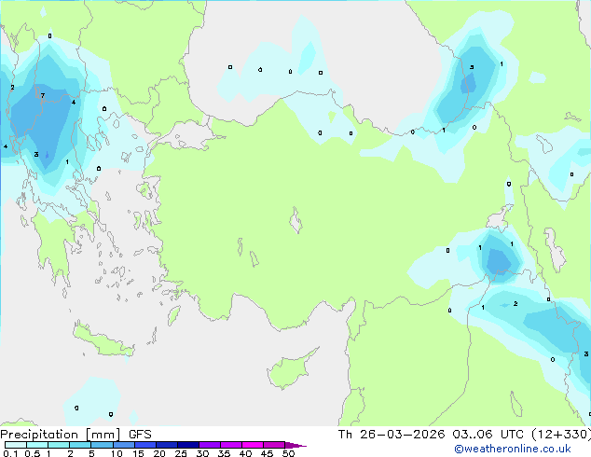Click the 10–15 mm legend color swatch
Screen dimensions: 591x457
click(124, 445)
